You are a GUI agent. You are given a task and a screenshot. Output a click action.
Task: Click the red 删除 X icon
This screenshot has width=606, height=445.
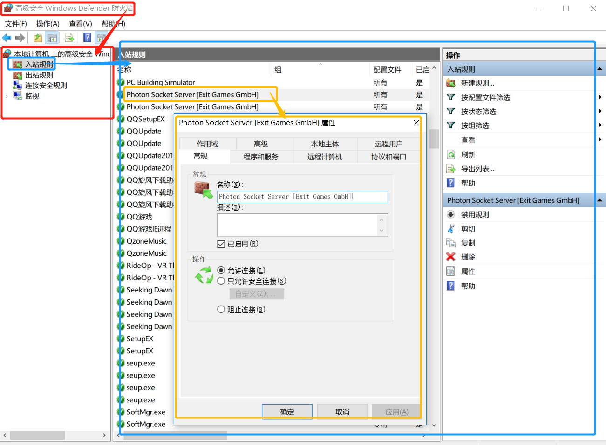click(x=451, y=257)
